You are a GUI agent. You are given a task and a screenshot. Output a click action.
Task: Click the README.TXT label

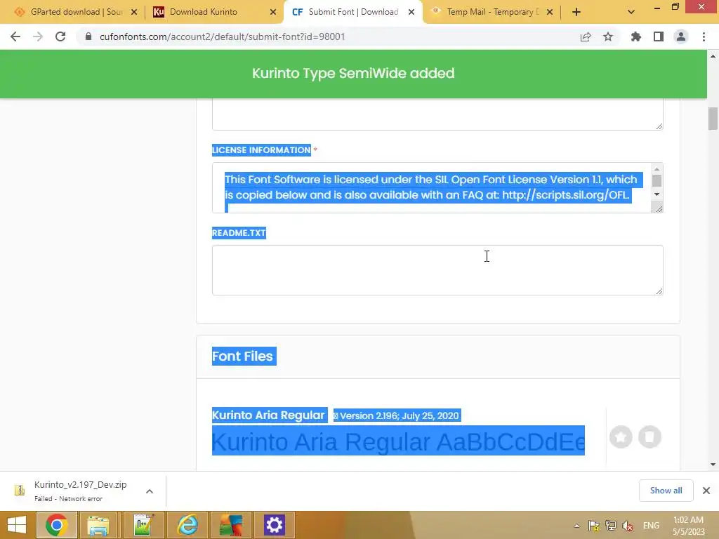(x=239, y=233)
